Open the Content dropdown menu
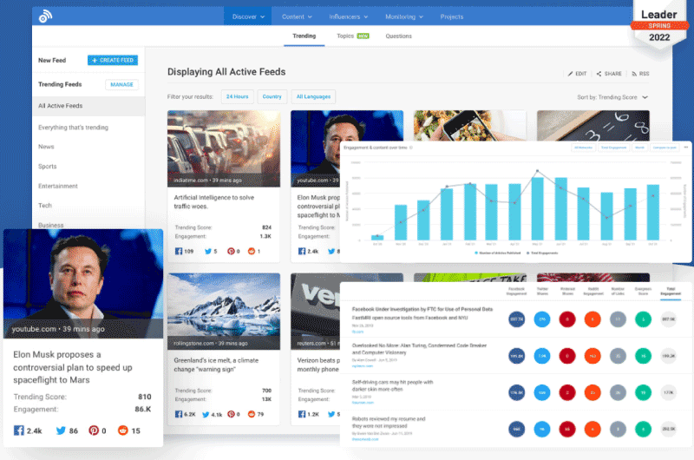 pyautogui.click(x=297, y=16)
